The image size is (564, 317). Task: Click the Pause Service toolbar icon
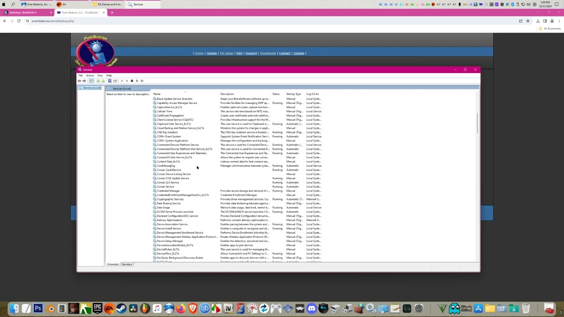coord(137,81)
